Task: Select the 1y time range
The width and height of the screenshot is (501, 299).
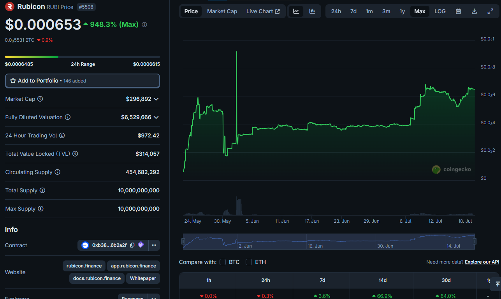Action: pos(402,11)
